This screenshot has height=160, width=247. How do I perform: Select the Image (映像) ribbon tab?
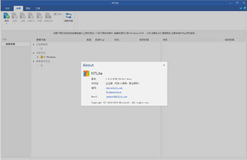(x=18, y=8)
